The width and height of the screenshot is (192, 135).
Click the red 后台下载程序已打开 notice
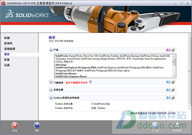pyautogui.click(x=76, y=83)
